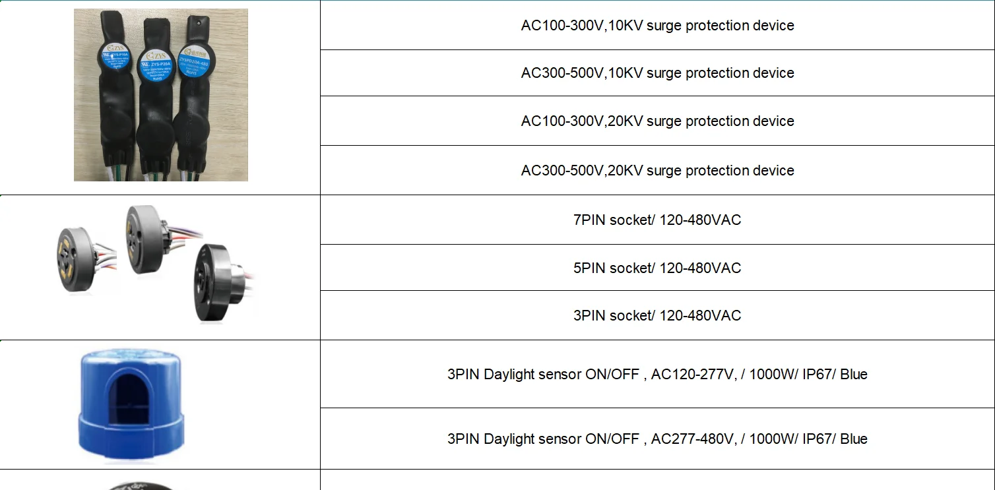The height and width of the screenshot is (490, 995).
Task: Click the AC100-300V,20KV surge protection device text
Action: coord(657,121)
